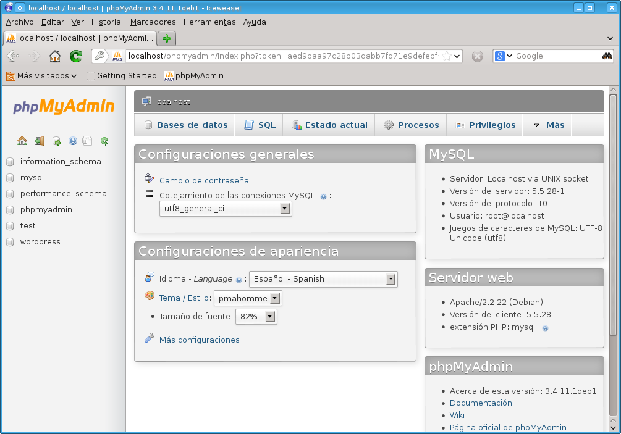Open the Herramientas menu
Viewport: 621px width, 434px height.
pos(209,22)
